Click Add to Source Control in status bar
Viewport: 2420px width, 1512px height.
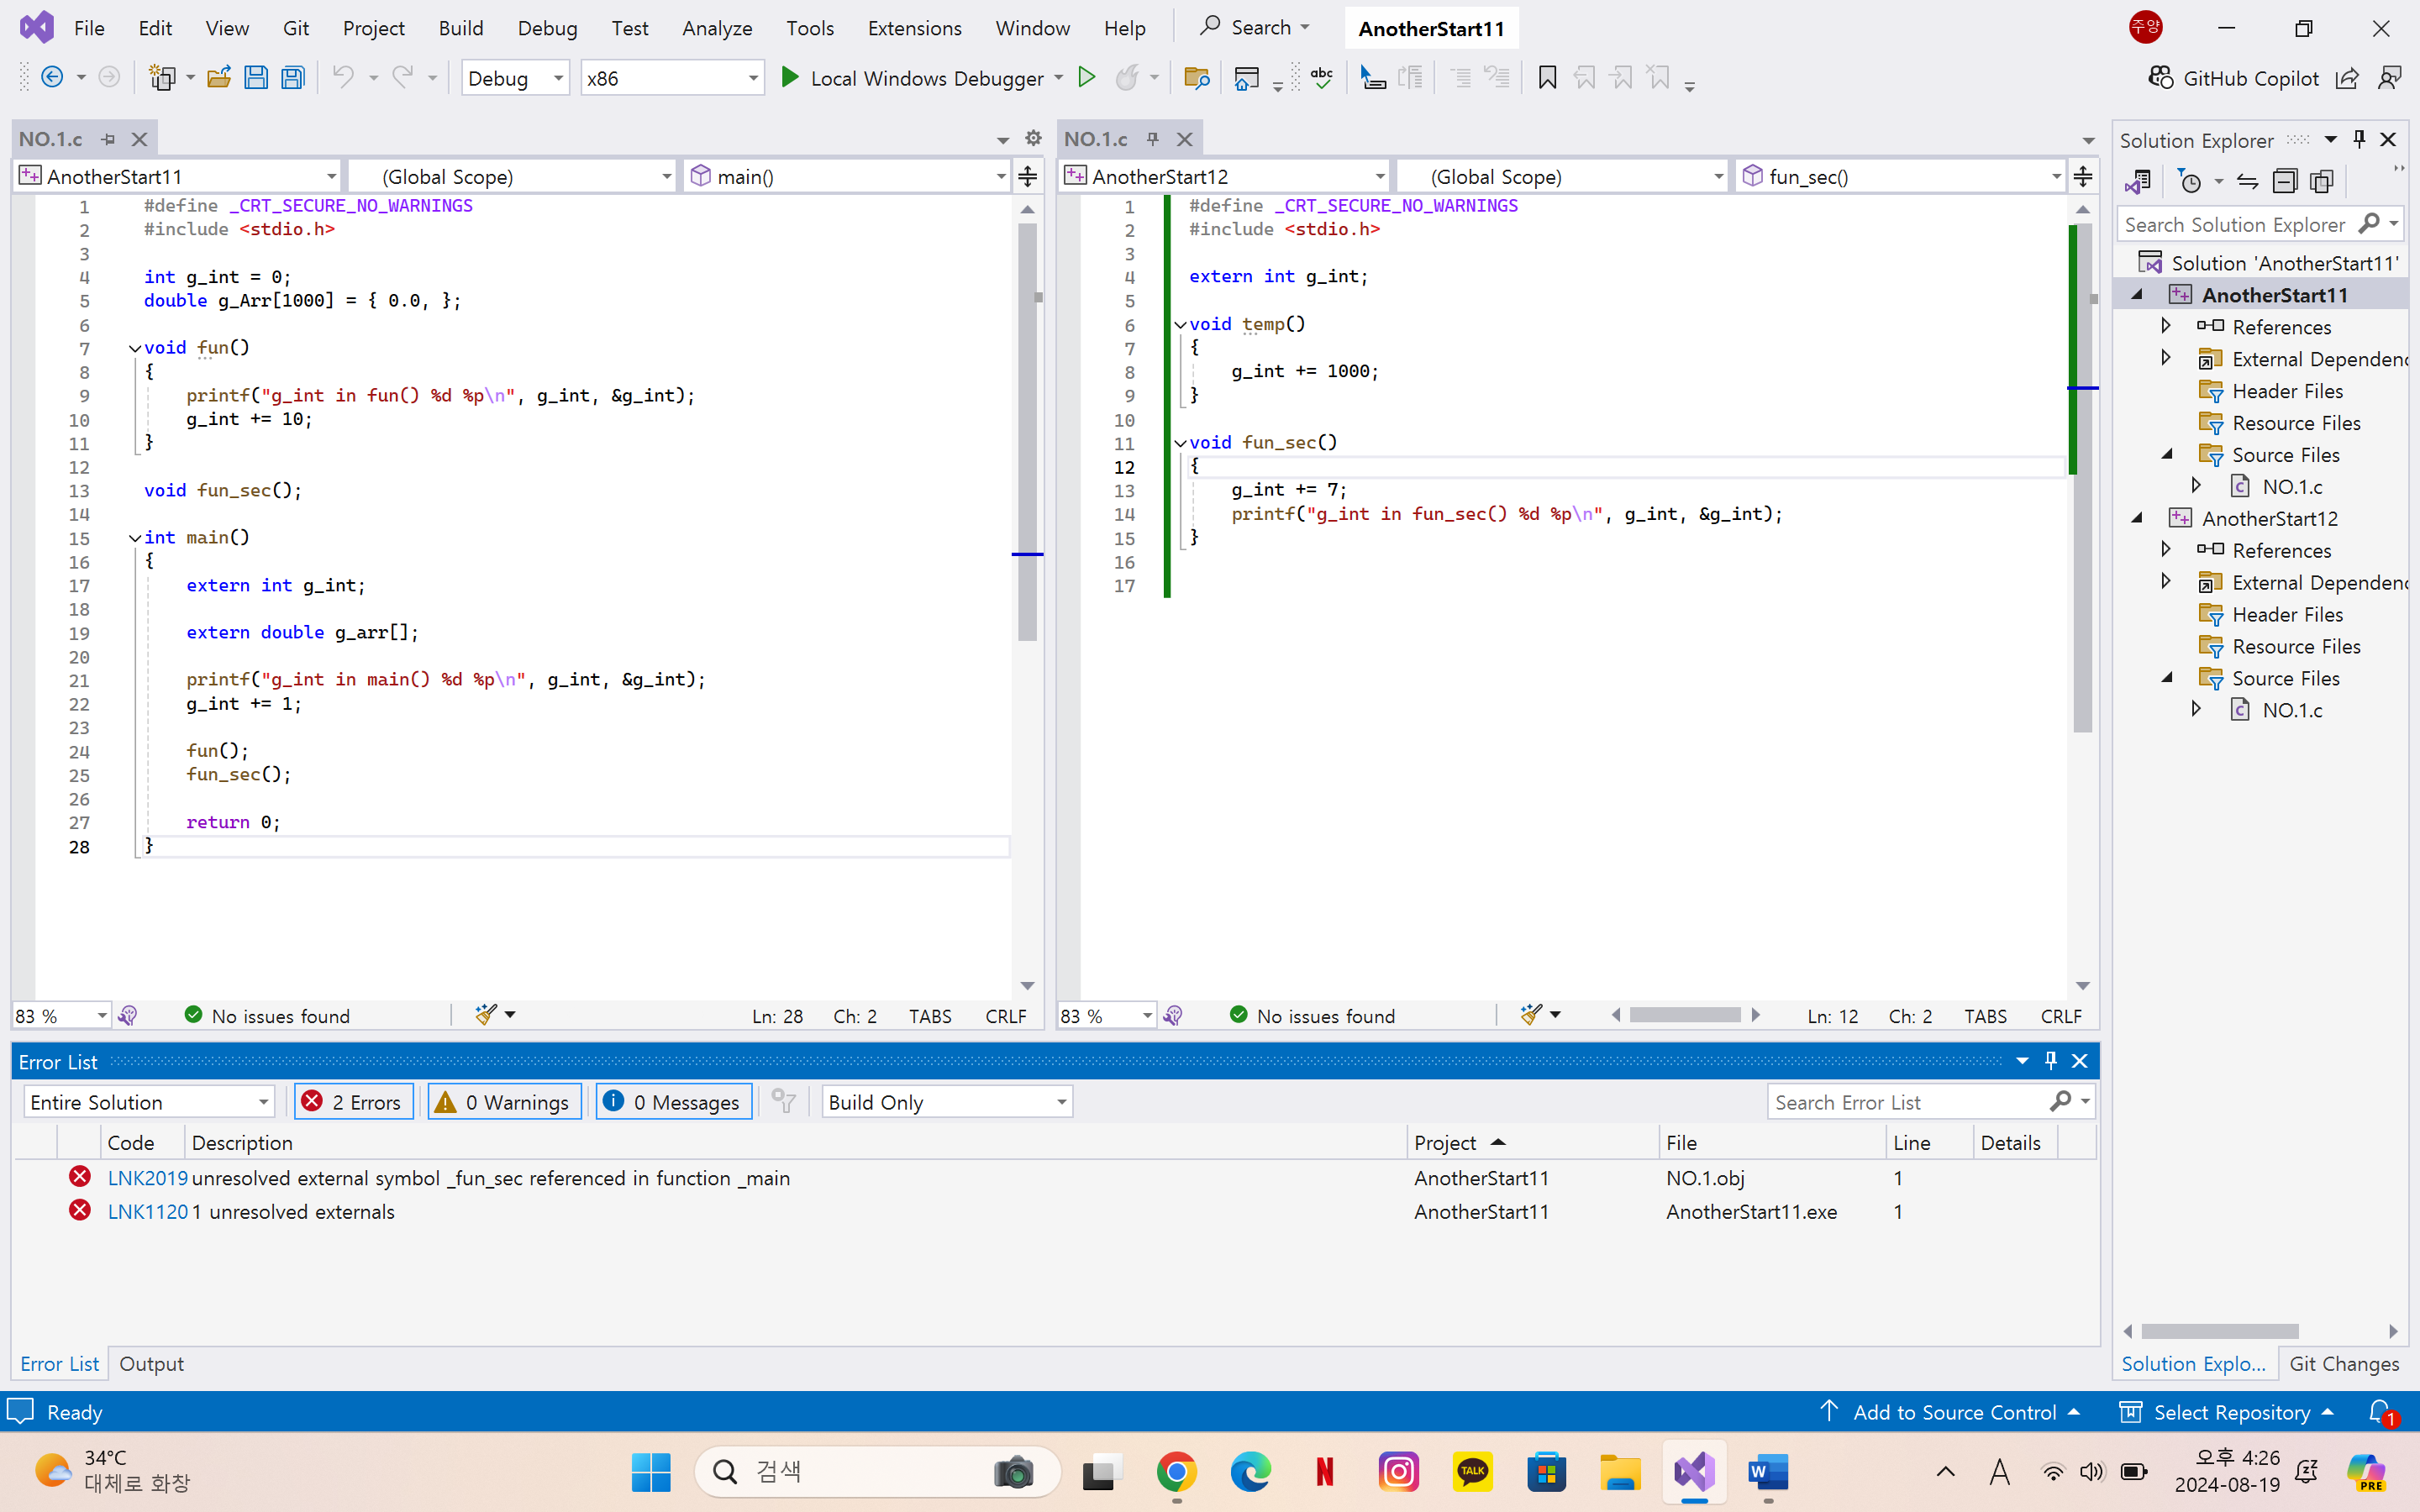[x=1951, y=1412]
